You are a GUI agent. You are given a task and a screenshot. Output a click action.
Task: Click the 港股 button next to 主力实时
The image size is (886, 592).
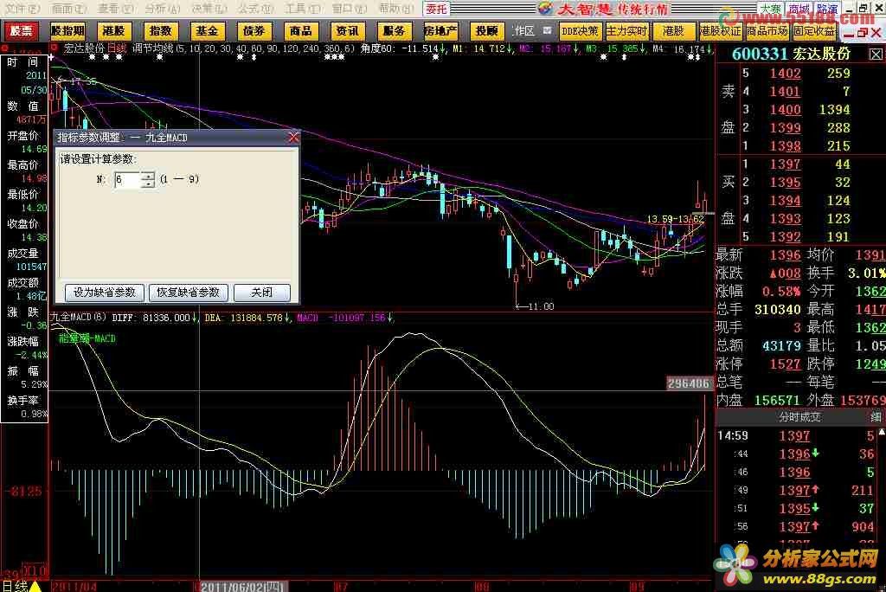point(673,31)
